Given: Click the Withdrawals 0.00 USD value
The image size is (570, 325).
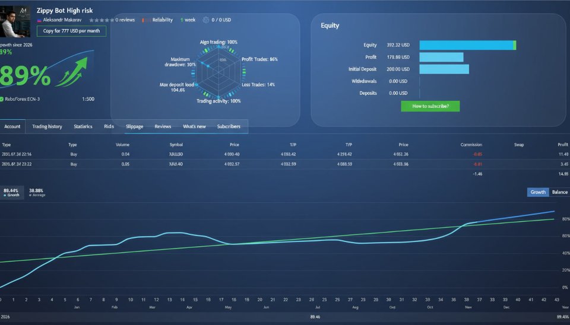Looking at the screenshot, I should click(398, 81).
